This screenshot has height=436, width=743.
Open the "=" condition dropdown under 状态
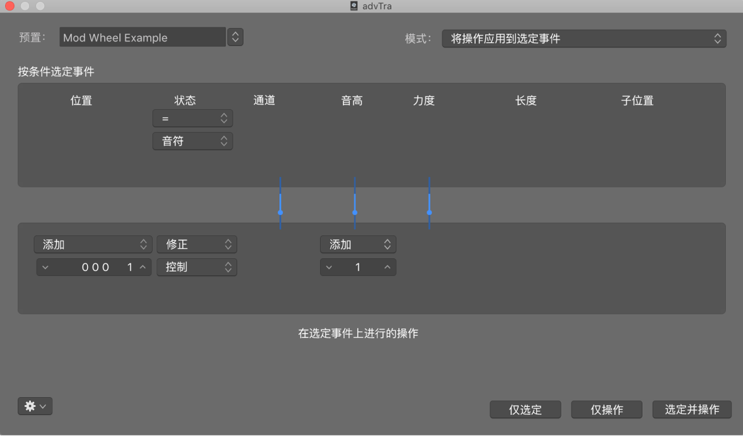192,118
